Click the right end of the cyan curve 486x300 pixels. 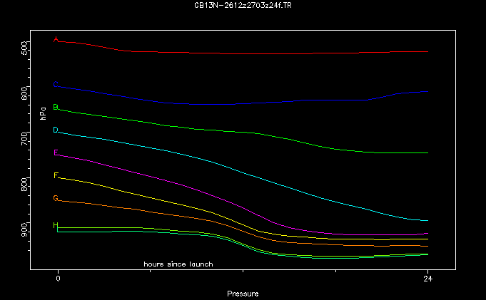(427, 221)
